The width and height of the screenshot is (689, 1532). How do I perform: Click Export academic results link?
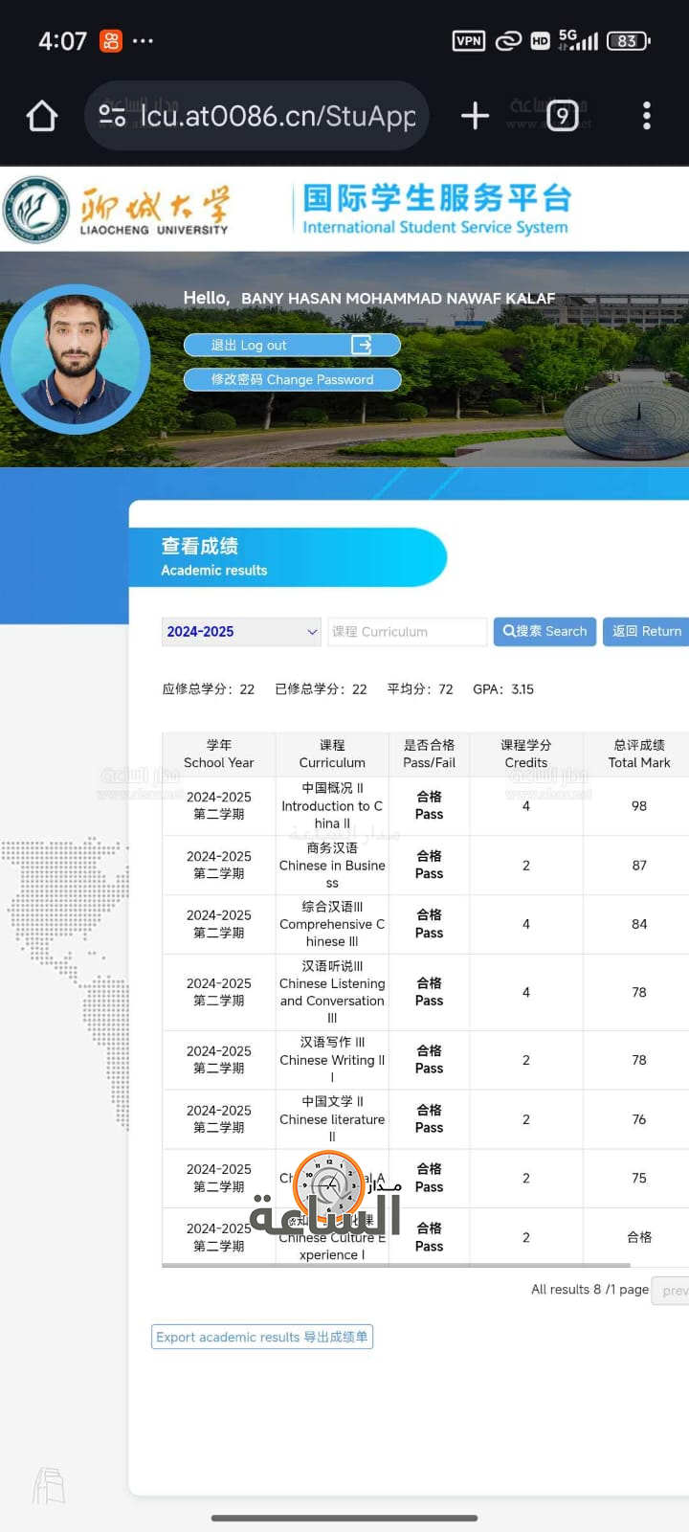pyautogui.click(x=261, y=1337)
